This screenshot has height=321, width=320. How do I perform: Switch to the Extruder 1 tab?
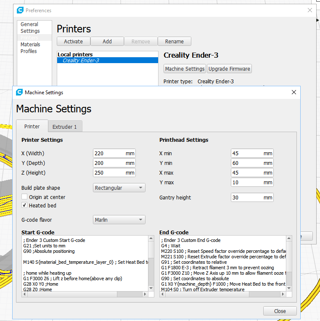[x=65, y=127]
